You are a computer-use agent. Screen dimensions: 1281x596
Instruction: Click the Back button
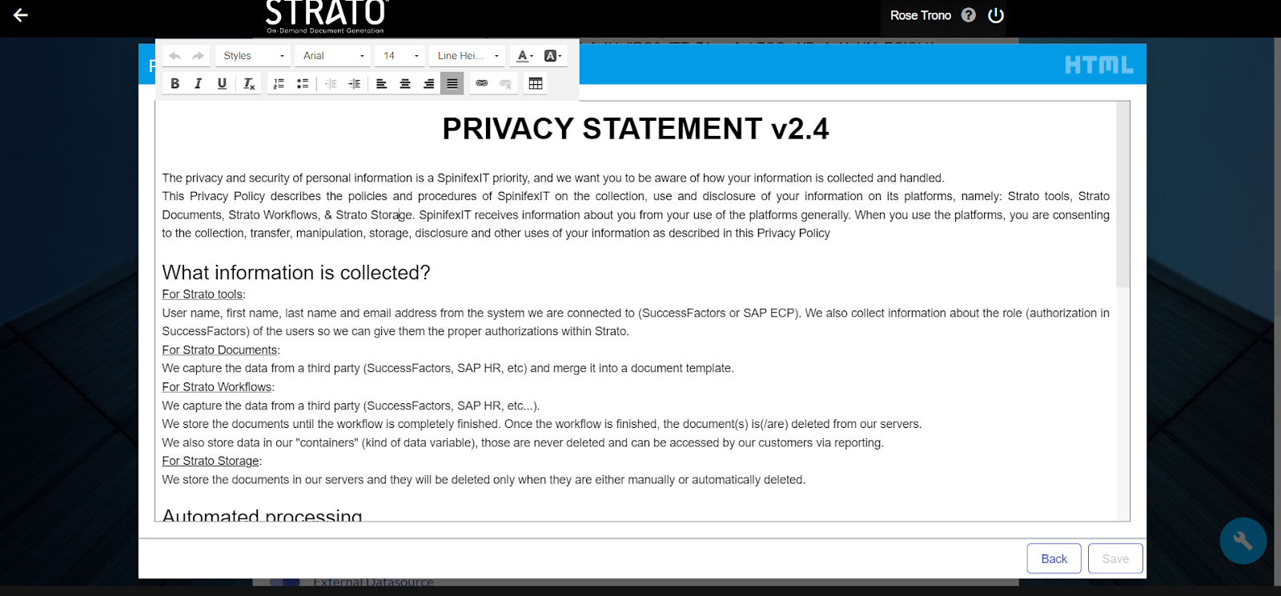pos(1054,558)
